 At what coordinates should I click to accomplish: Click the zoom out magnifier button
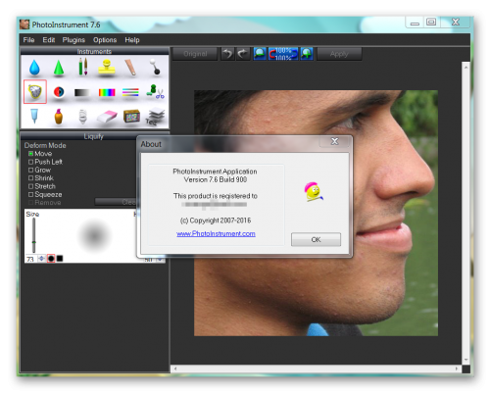[260, 54]
